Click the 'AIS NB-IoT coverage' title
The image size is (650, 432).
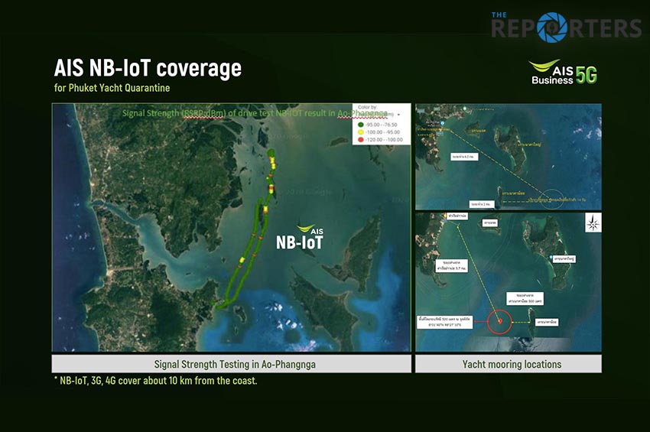(148, 67)
